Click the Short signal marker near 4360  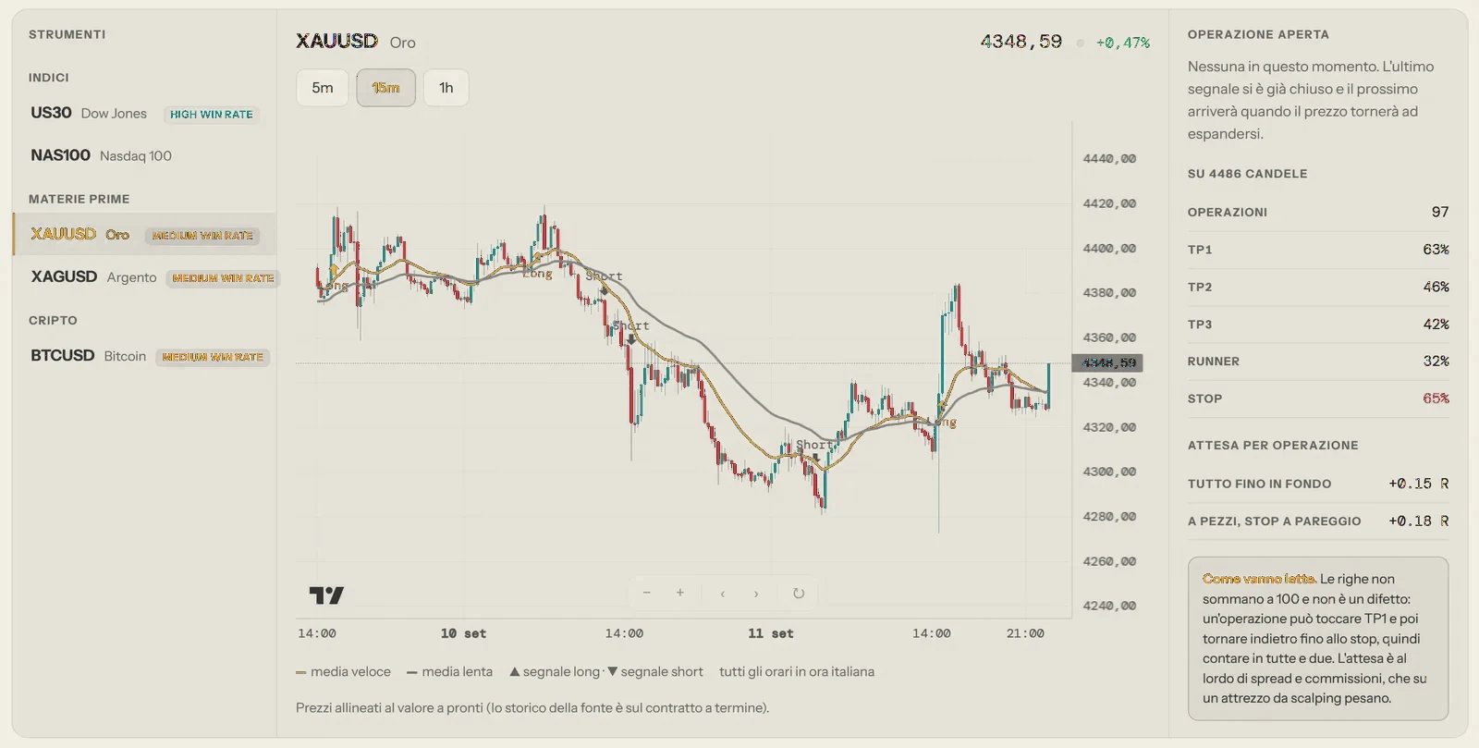631,326
